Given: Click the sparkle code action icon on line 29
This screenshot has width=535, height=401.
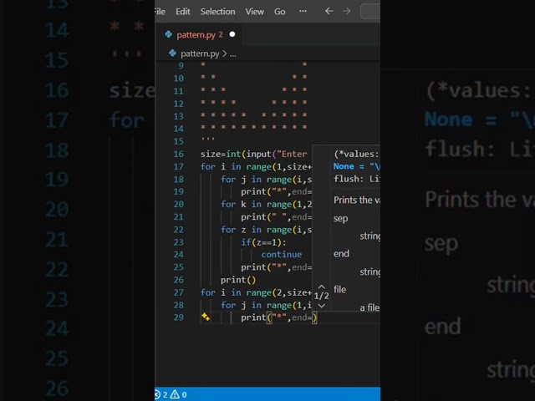Looking at the screenshot, I should [x=206, y=317].
